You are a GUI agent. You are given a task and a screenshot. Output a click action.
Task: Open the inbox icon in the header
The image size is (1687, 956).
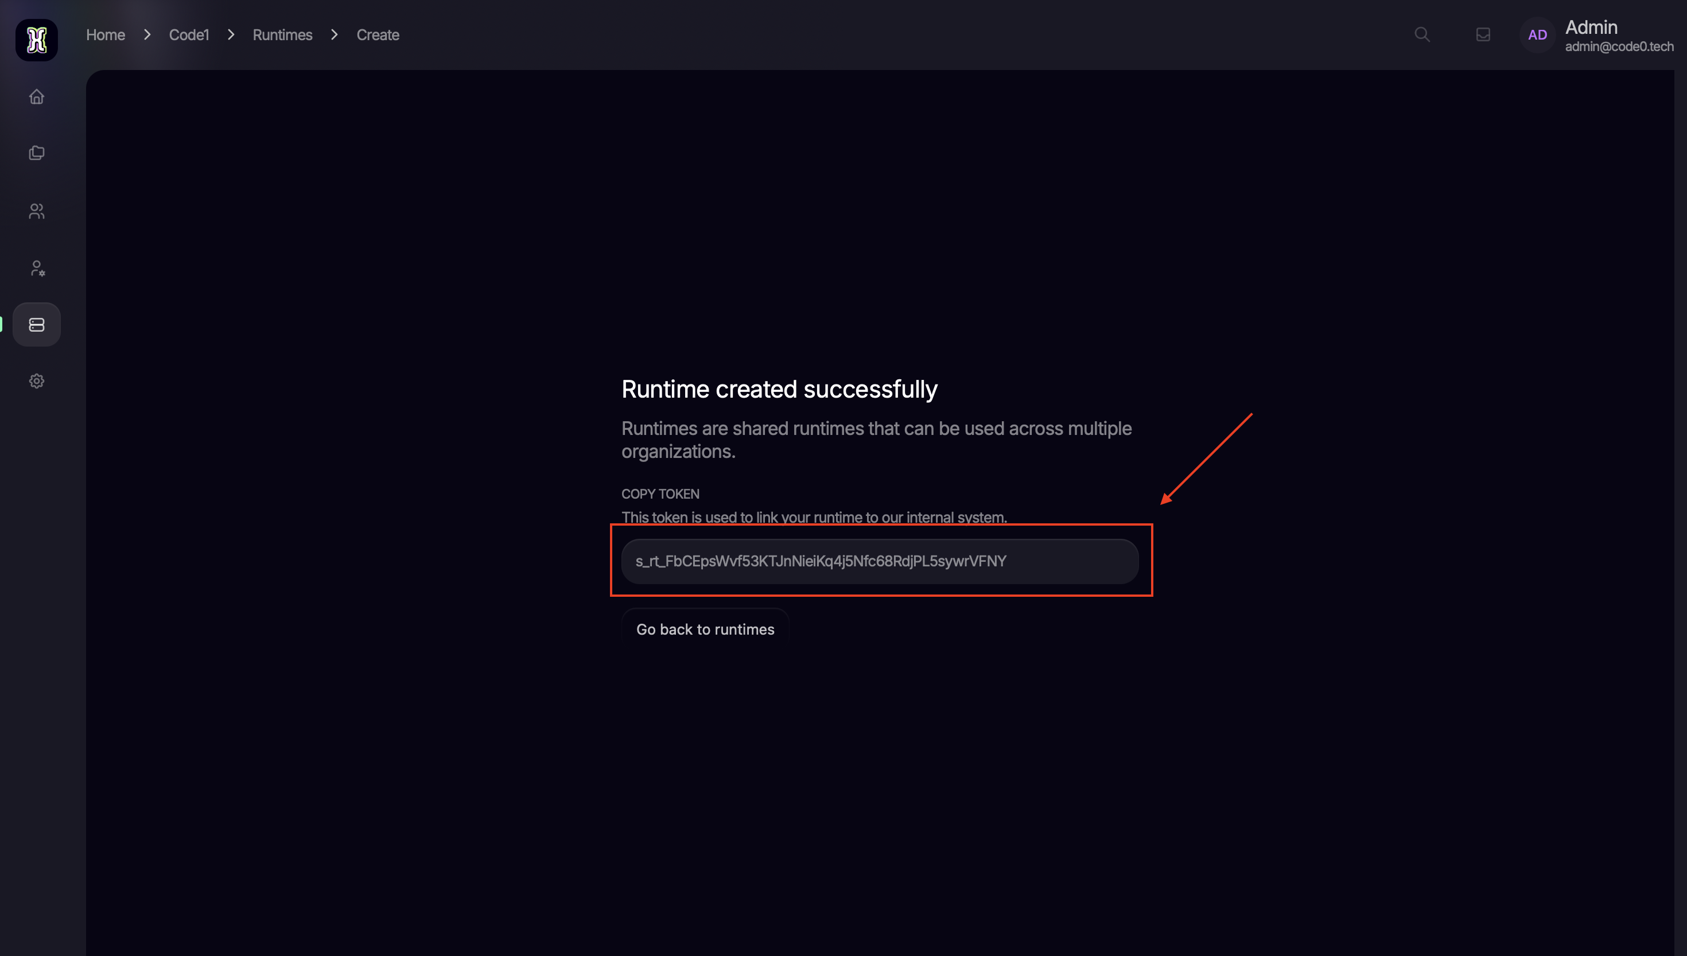pos(1483,34)
